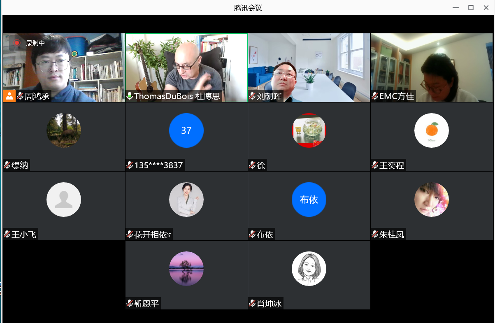Click 肖坤冰's sketch portrait avatar
Image resolution: width=495 pixels, height=323 pixels.
tap(309, 269)
